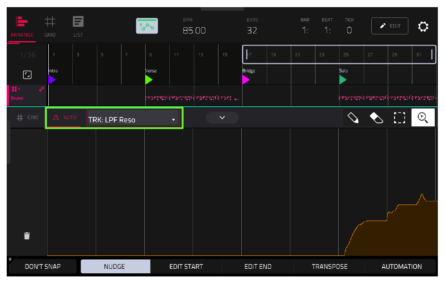The image size is (445, 284).
Task: Click the Transpose button
Action: [329, 267]
